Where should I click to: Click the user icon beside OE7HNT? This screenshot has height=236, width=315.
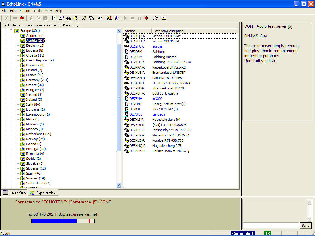click(126, 104)
